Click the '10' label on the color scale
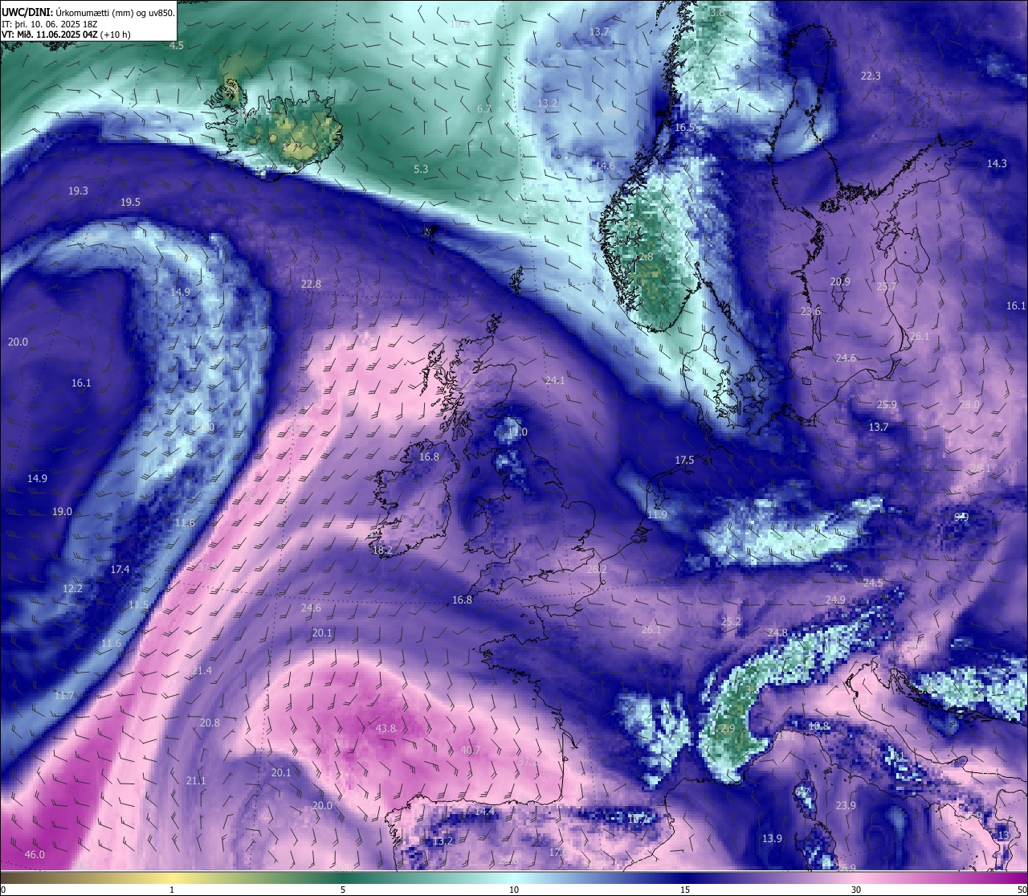The image size is (1028, 896). point(514,890)
